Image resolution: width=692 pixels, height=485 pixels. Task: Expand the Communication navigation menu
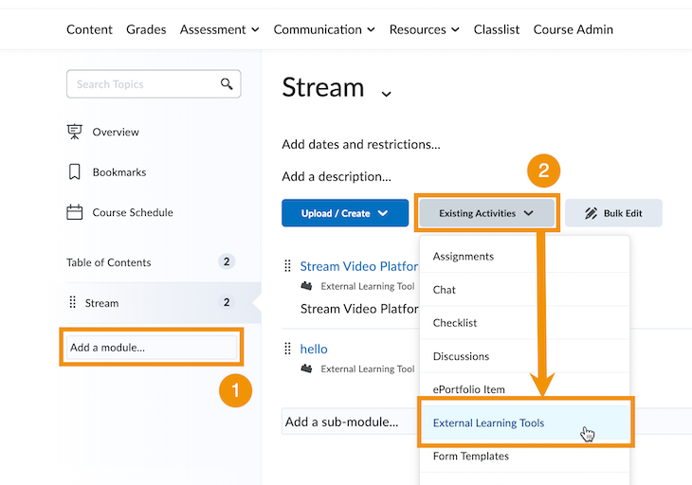pyautogui.click(x=323, y=29)
